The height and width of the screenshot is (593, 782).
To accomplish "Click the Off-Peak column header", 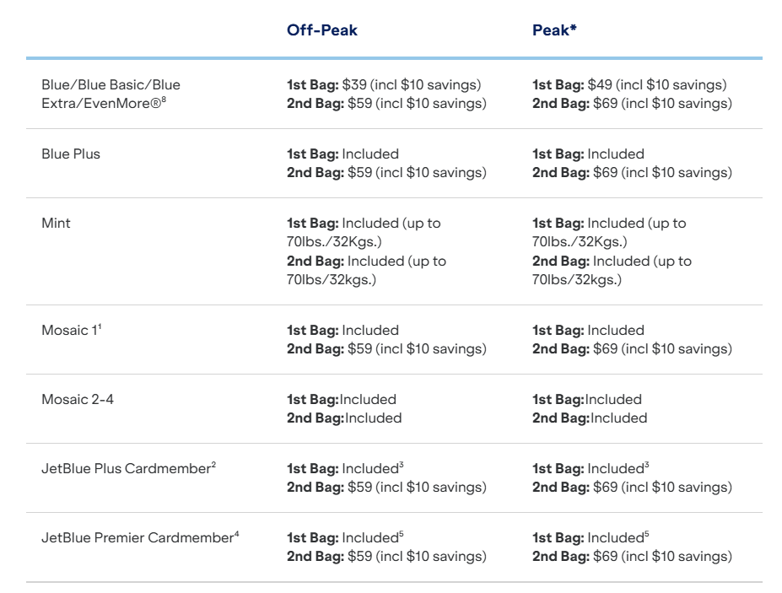I will (x=322, y=30).
